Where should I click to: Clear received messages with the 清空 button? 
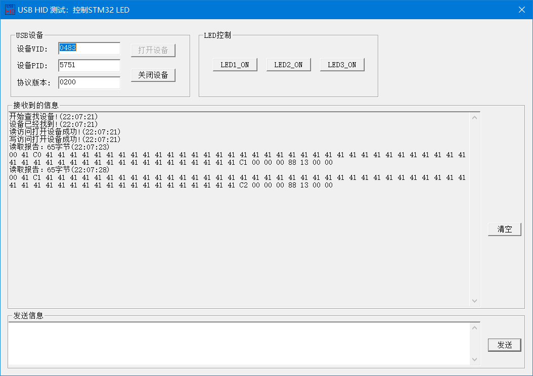[504, 229]
